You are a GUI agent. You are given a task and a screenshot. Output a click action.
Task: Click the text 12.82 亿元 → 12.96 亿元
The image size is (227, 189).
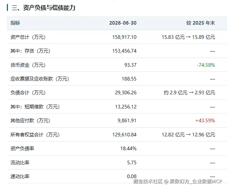pos(188,135)
